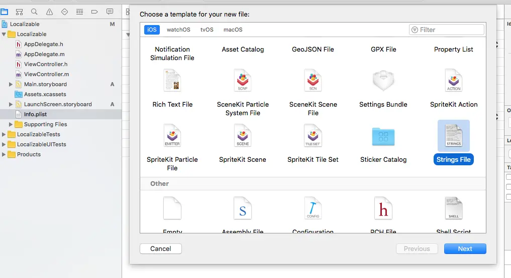Select the Rich Text File template icon
The width and height of the screenshot is (511, 278).
[x=172, y=81]
